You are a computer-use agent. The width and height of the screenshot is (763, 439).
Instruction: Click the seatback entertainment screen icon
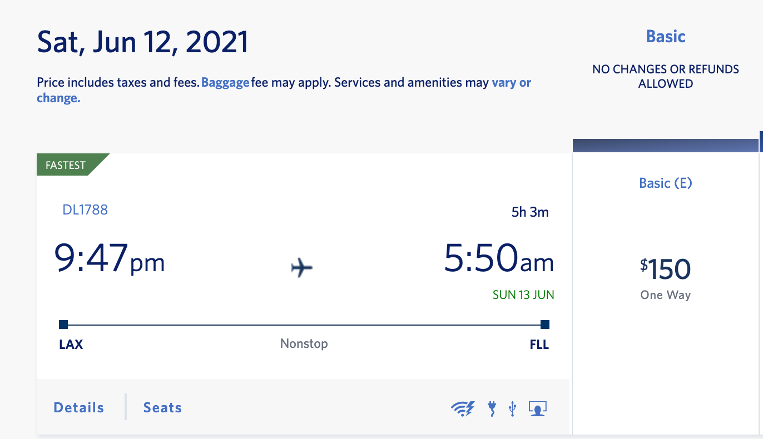click(538, 409)
